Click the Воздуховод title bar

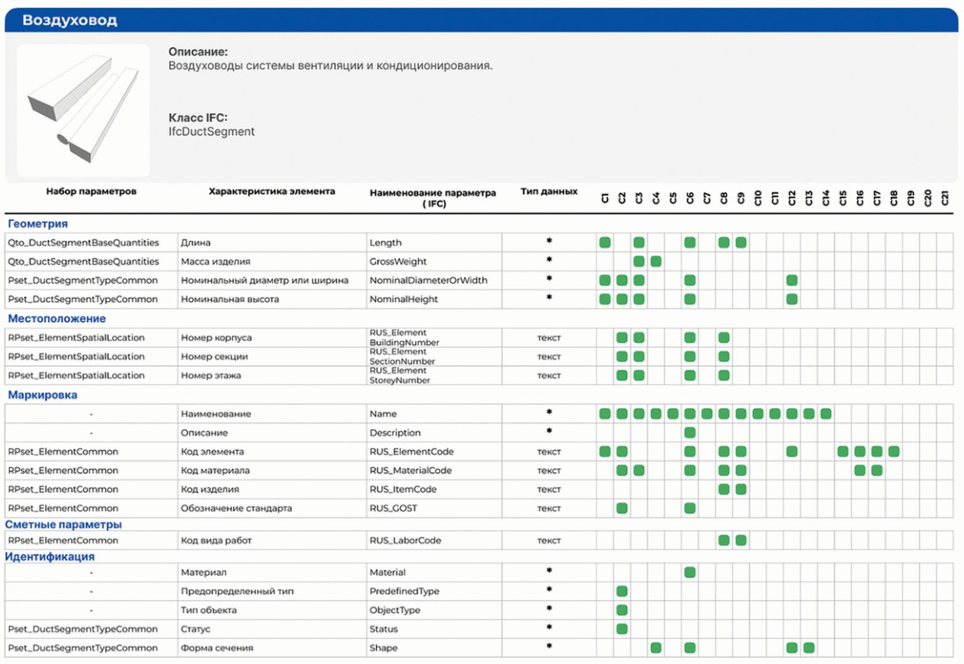[x=481, y=20]
